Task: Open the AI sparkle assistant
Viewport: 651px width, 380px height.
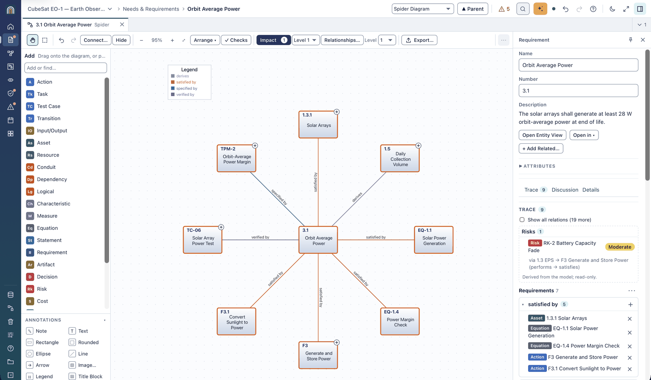Action: click(540, 9)
